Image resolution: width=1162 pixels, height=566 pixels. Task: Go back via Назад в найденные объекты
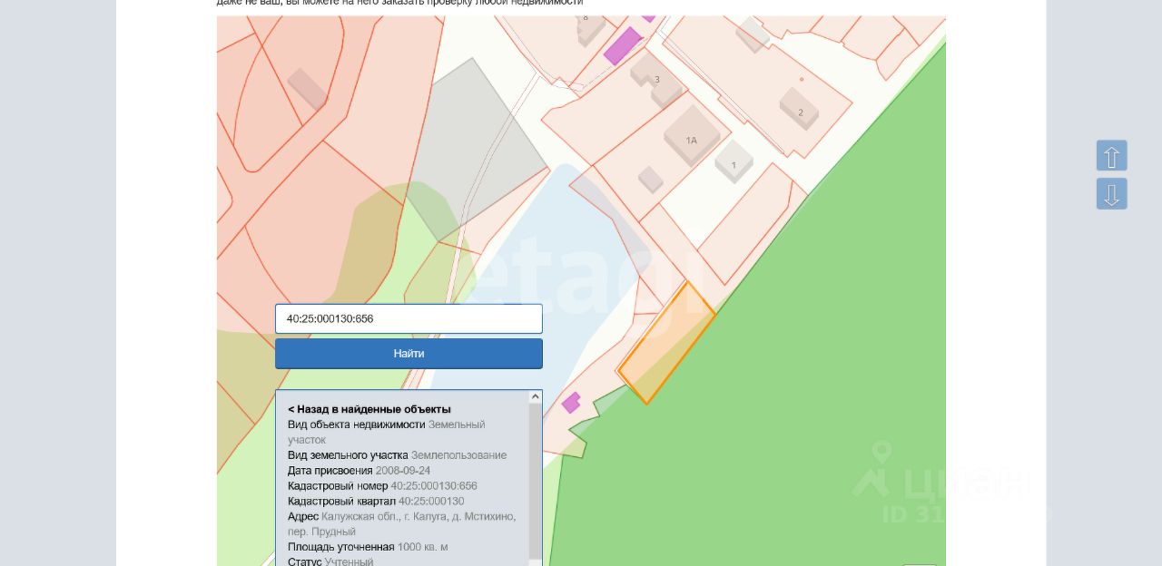[x=369, y=409]
